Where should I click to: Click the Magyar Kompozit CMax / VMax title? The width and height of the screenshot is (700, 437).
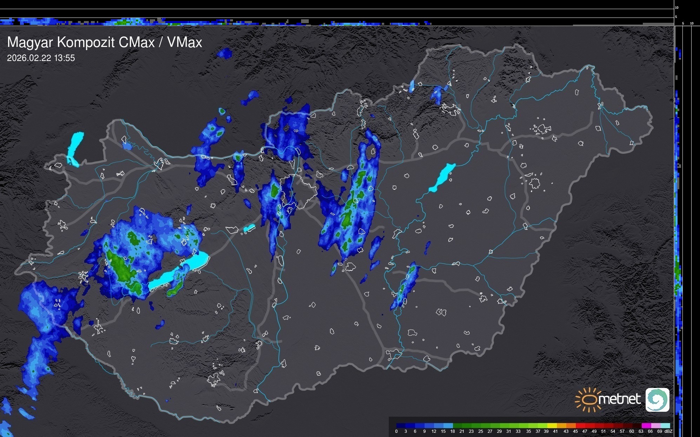(105, 42)
